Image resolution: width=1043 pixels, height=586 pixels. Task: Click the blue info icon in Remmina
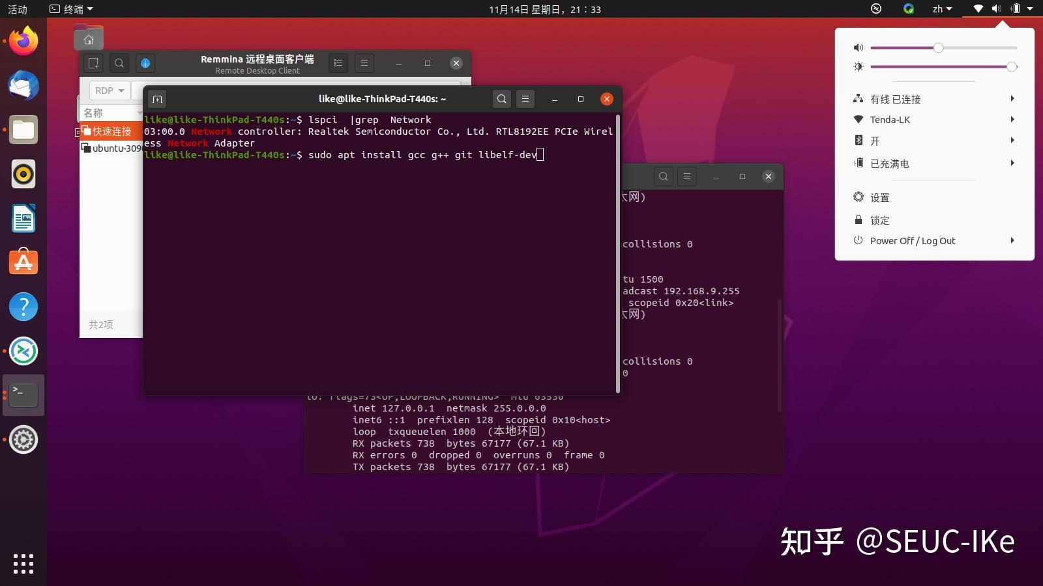[x=145, y=63]
